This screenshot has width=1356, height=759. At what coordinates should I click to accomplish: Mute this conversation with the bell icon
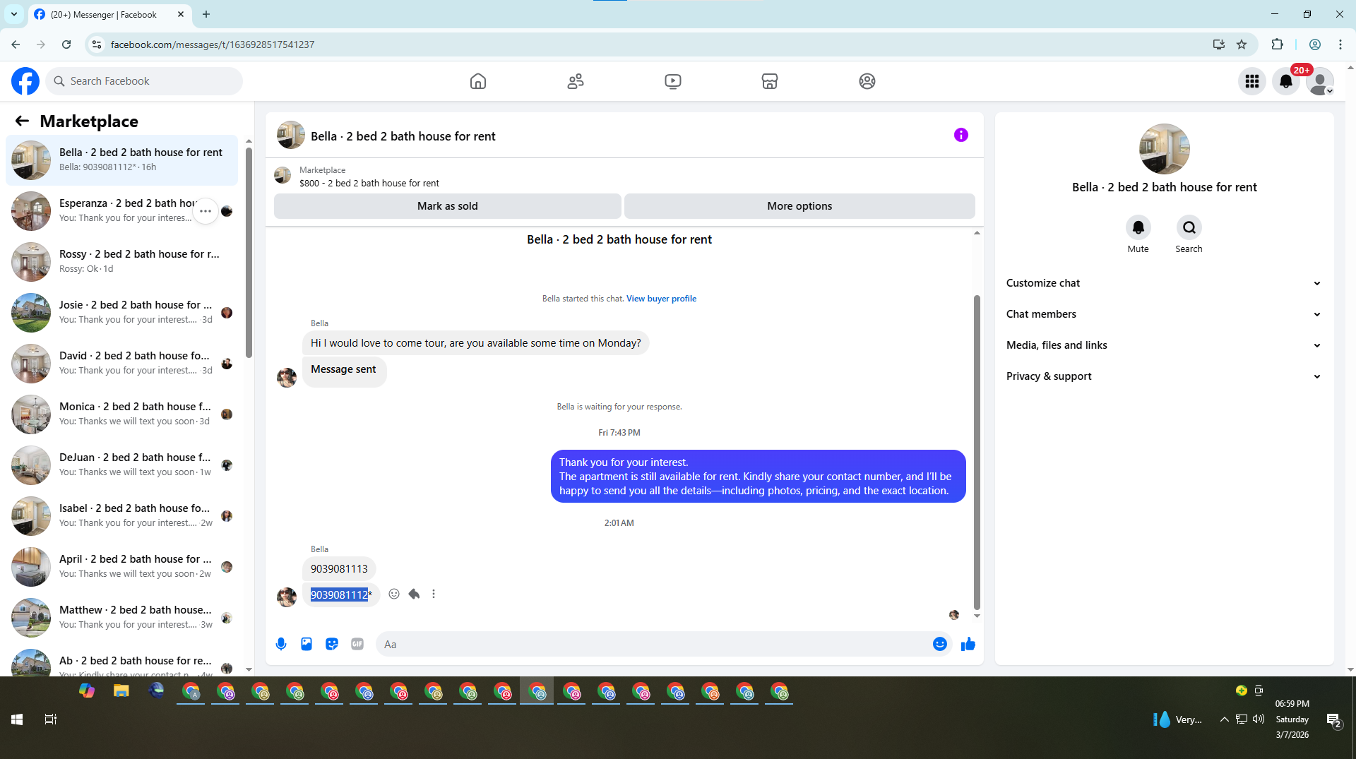[1138, 227]
